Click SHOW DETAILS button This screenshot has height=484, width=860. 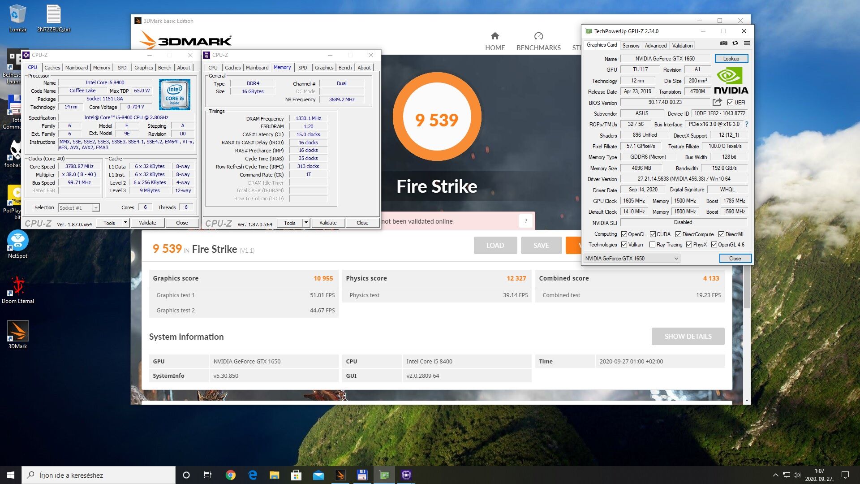pos(688,337)
